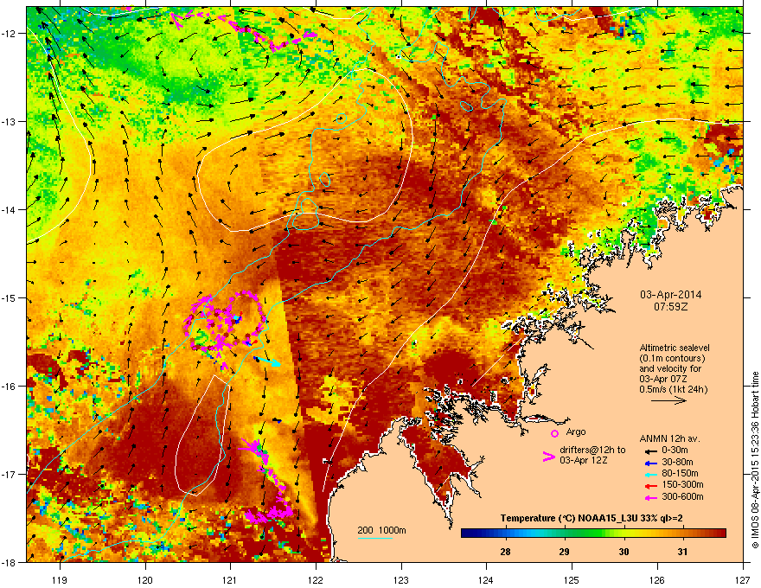Click the magenta drifters arrowhead legend symbol
This screenshot has width=761, height=588.
(548, 457)
